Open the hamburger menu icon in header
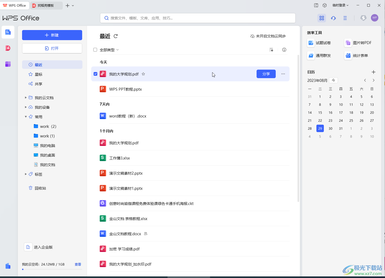 pyautogui.click(x=345, y=18)
